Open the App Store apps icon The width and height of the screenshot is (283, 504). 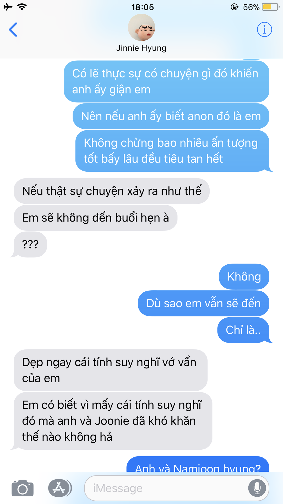(x=59, y=488)
